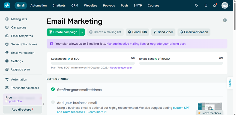Open Subscription forms in sidebar
Image resolution: width=236 pixels, height=115 pixels.
(24, 44)
